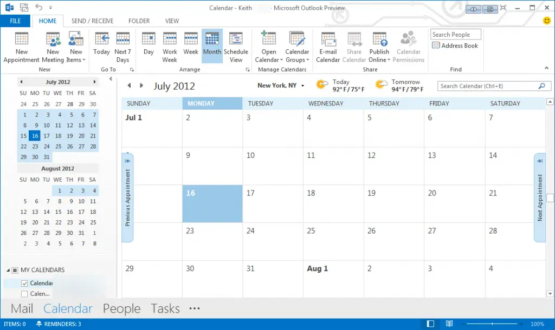The width and height of the screenshot is (555, 330).
Task: Open the Customize Quick Access Toolbar dropdown
Action: (50, 8)
